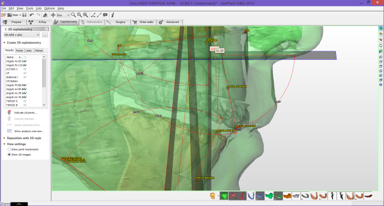This screenshot has height=206, width=384.
Task: Click the annotation comment bubble icon
Action: (x=105, y=15)
